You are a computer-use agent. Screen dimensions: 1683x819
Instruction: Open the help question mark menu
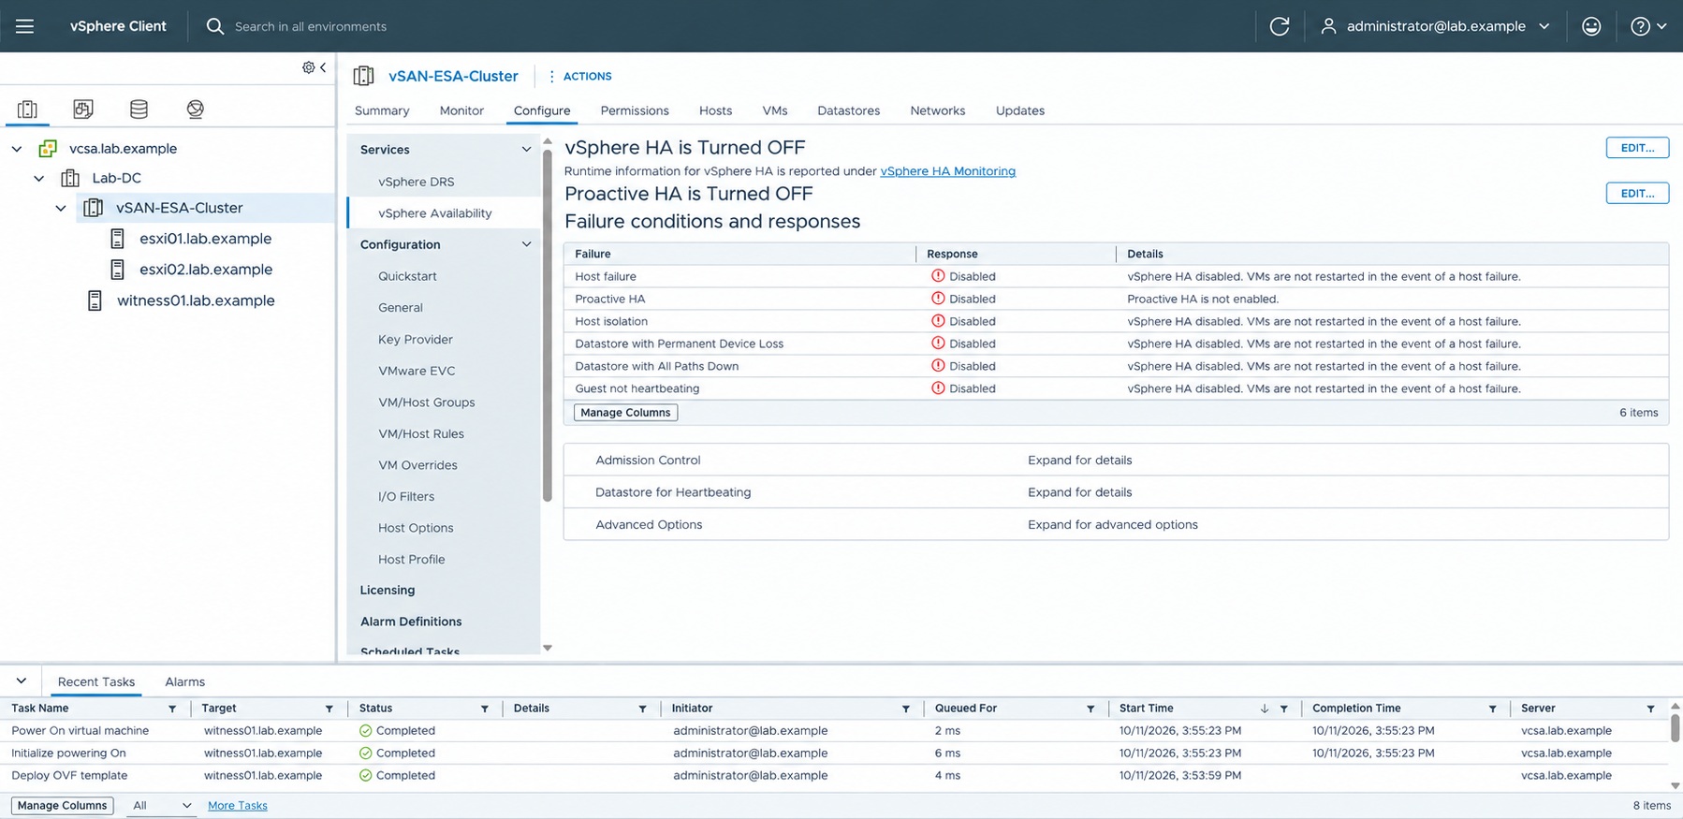click(x=1648, y=26)
